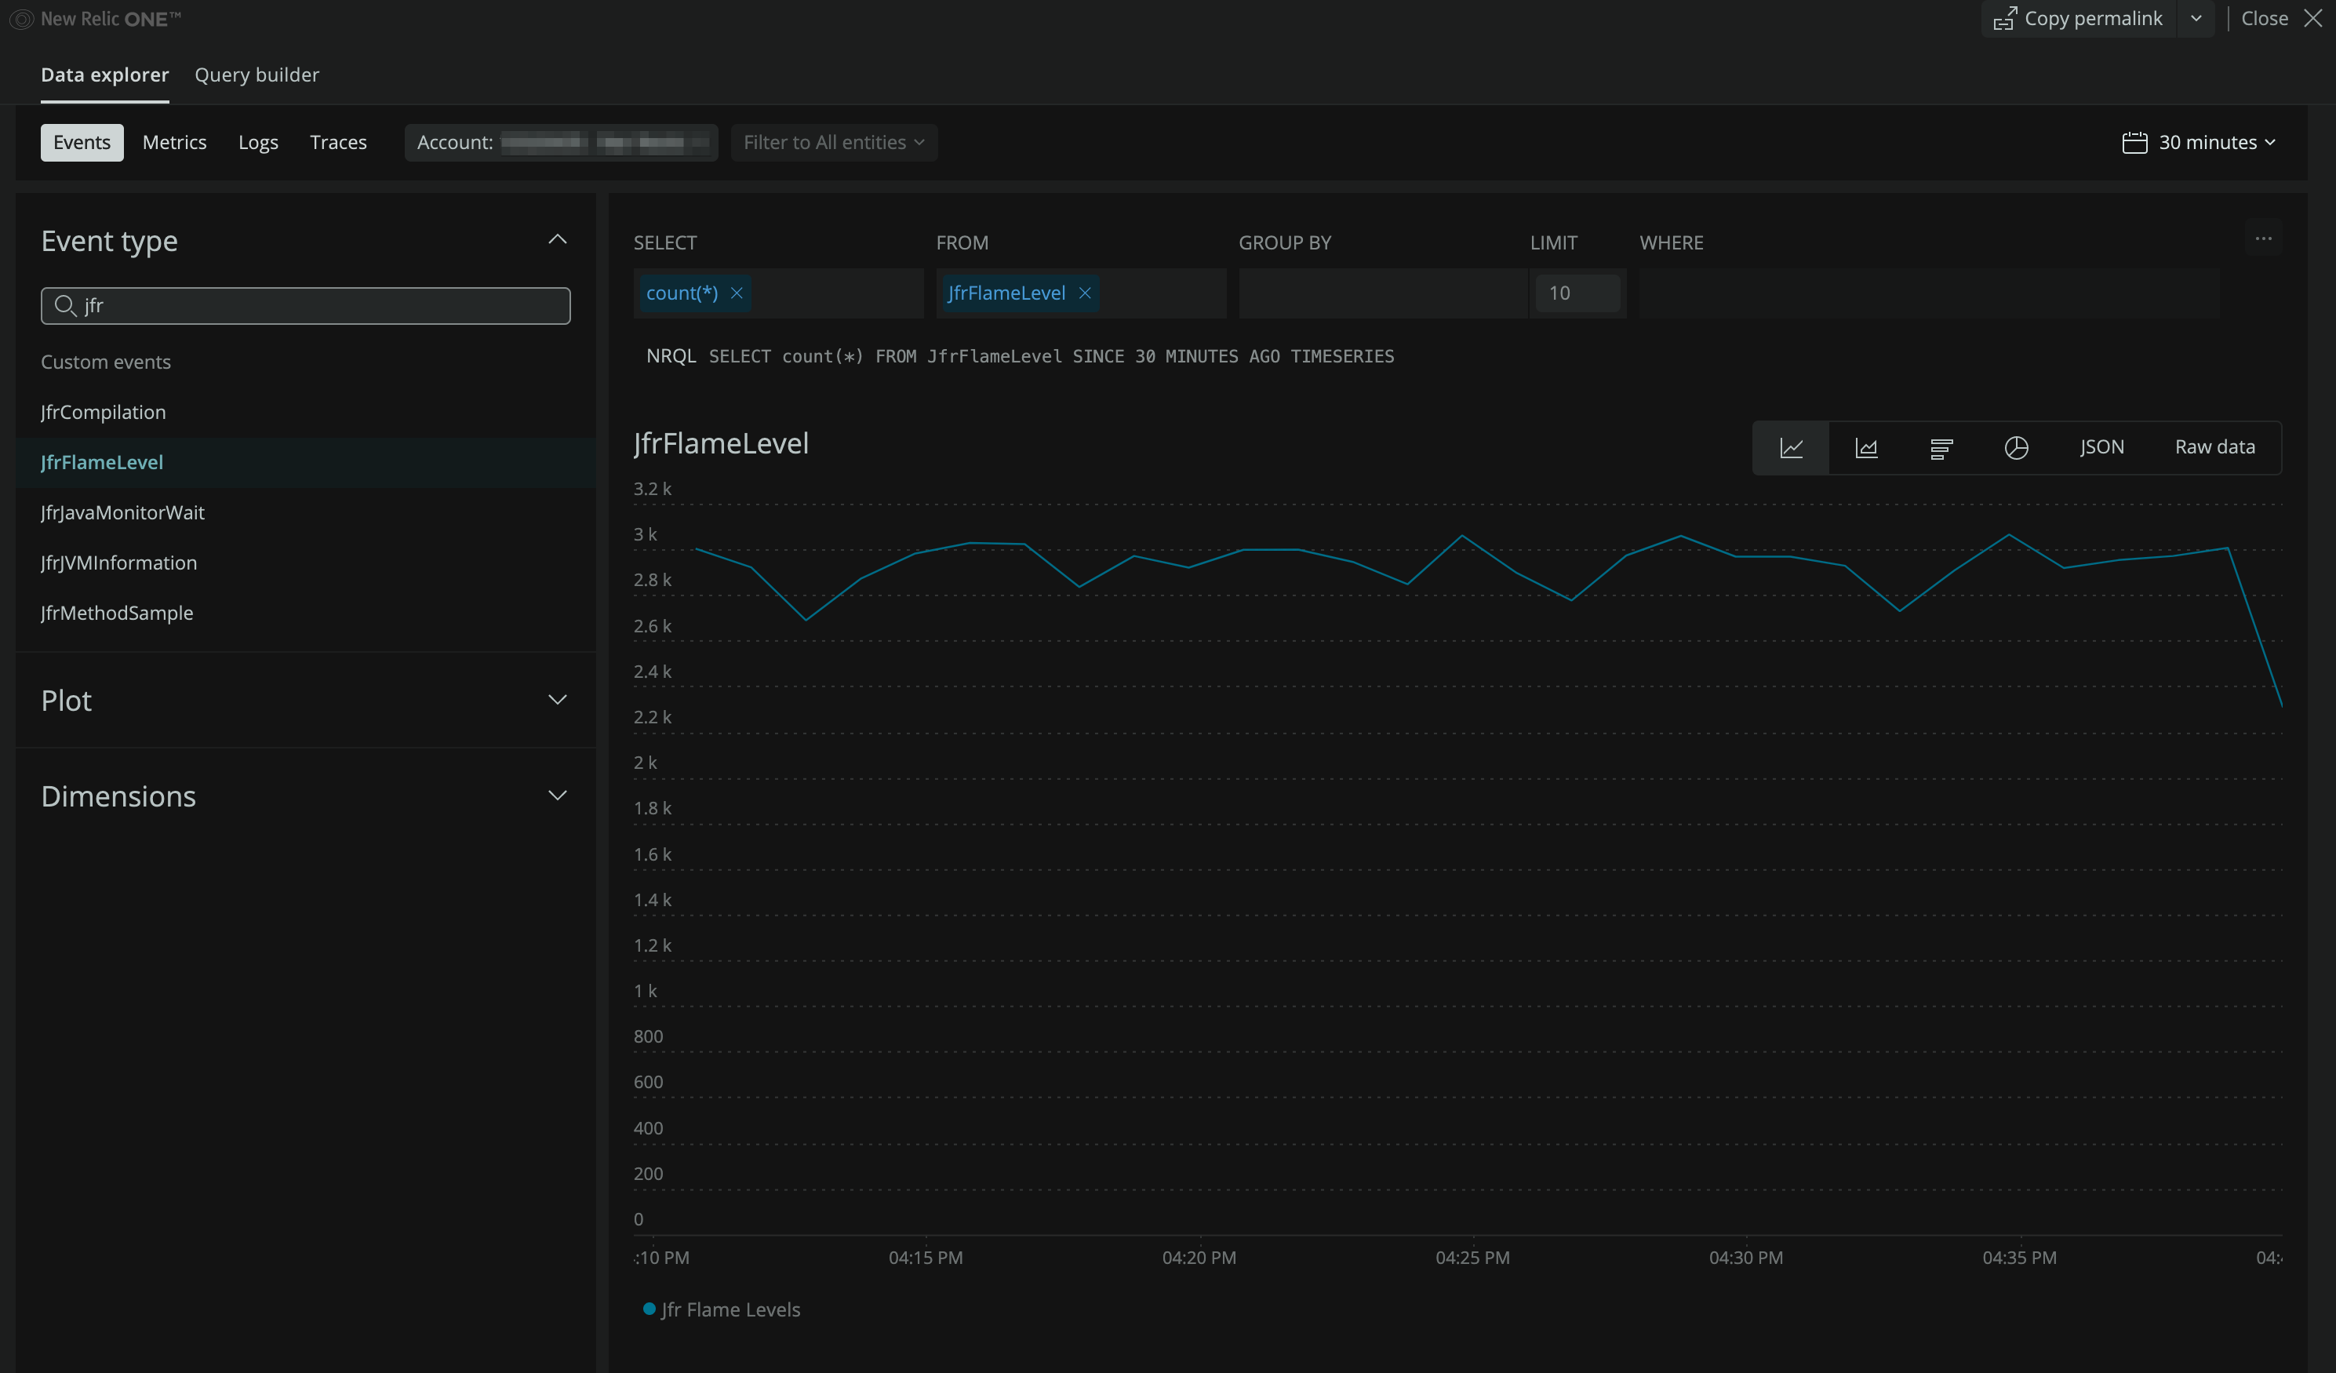Switch data type to Logs
The height and width of the screenshot is (1373, 2336).
(258, 143)
